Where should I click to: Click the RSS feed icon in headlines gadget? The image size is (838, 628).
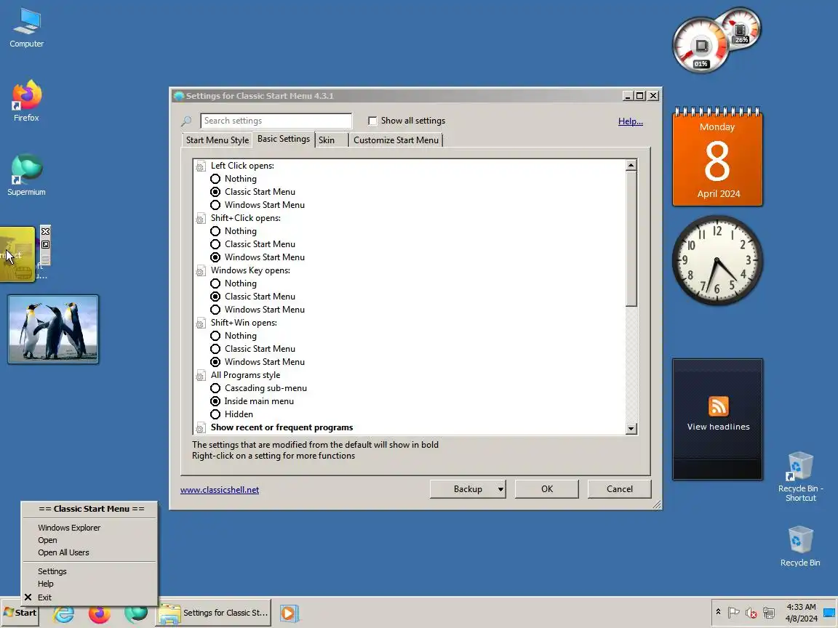718,406
